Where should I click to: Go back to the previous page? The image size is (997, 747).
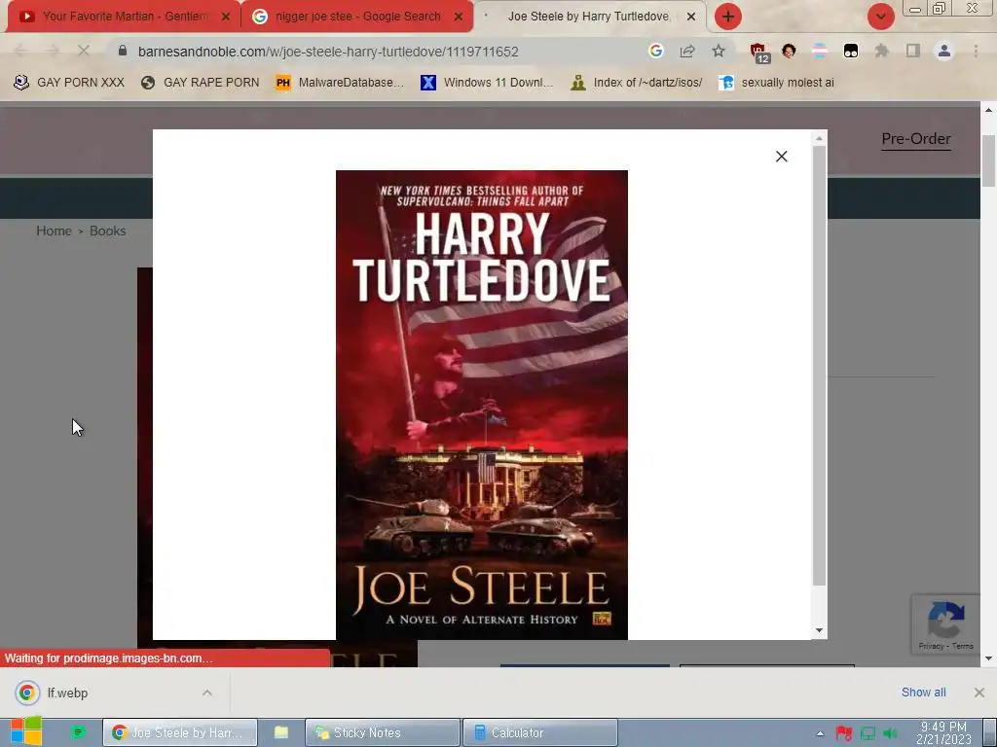tap(21, 51)
